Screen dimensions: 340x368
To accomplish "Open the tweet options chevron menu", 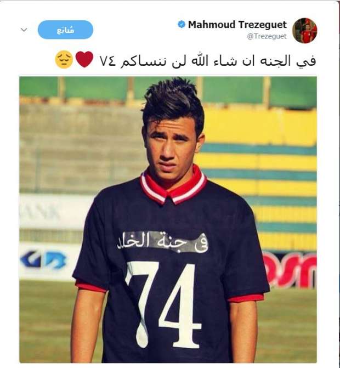I will pos(24,30).
